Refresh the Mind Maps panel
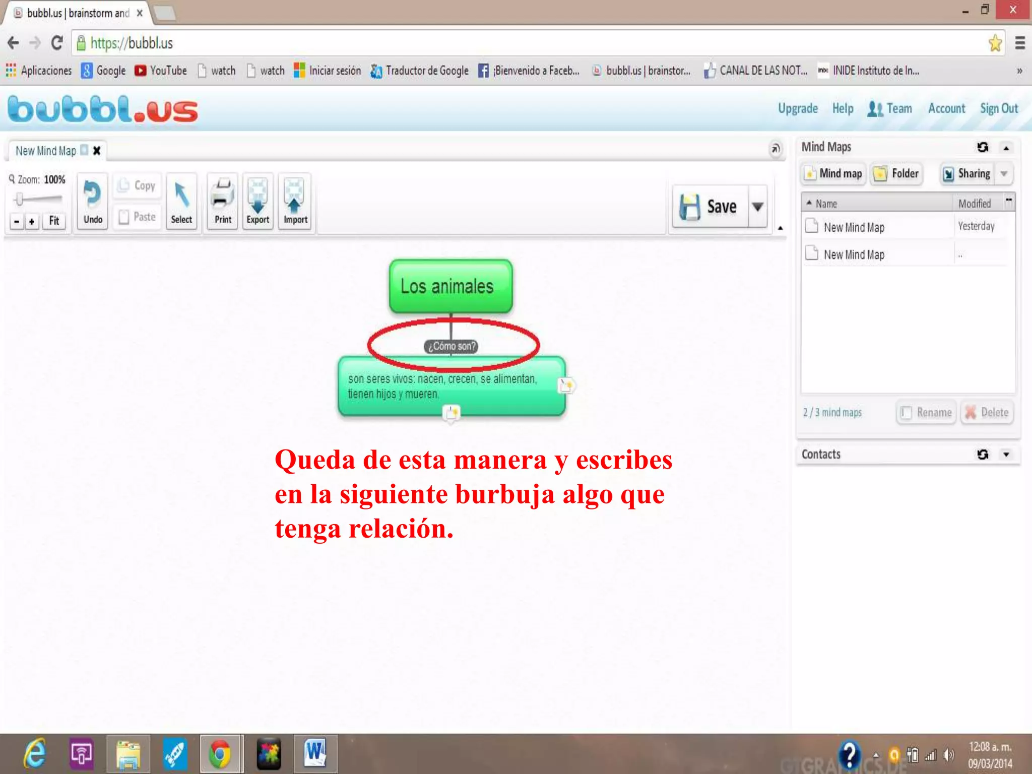The height and width of the screenshot is (774, 1032). [x=982, y=147]
